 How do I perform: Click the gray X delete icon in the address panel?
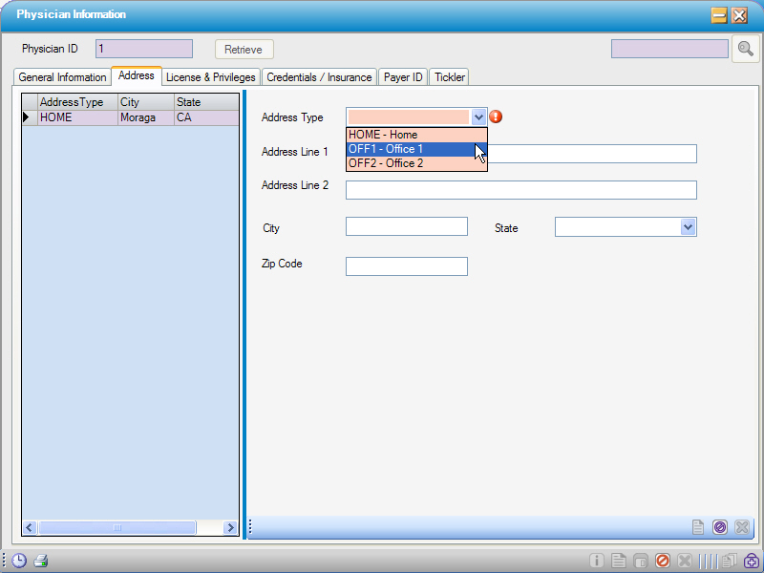pyautogui.click(x=742, y=526)
